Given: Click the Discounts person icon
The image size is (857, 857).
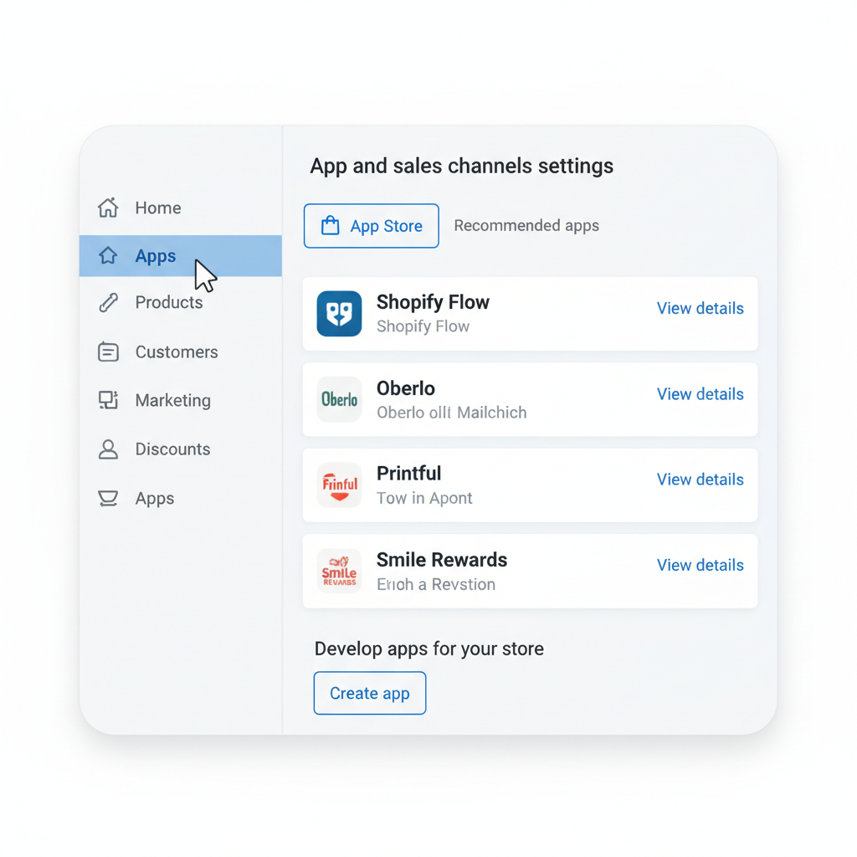Looking at the screenshot, I should point(108,449).
